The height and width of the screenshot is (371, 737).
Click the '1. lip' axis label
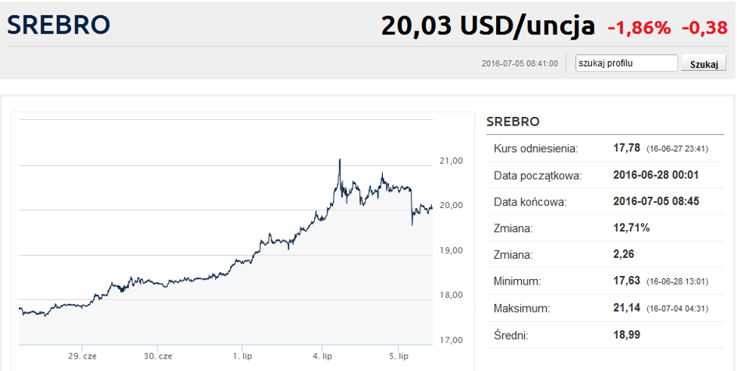click(x=243, y=356)
